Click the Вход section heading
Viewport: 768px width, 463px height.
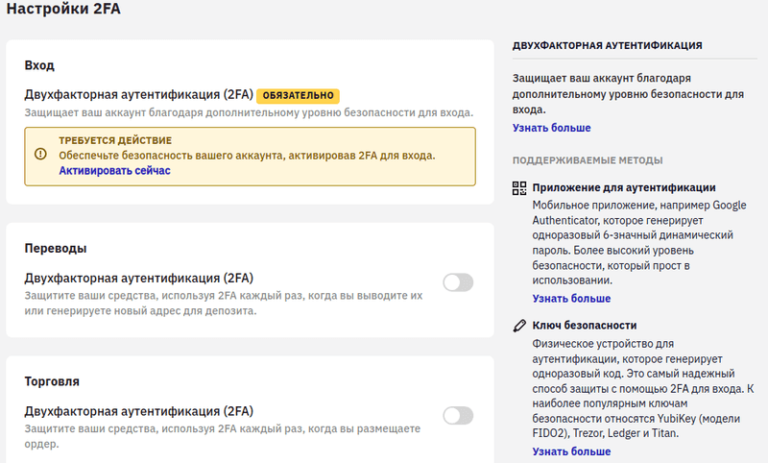[x=39, y=65]
